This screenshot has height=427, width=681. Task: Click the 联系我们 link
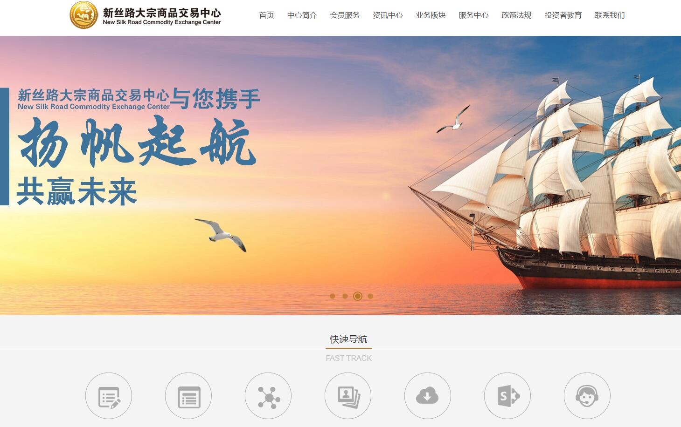tap(610, 15)
